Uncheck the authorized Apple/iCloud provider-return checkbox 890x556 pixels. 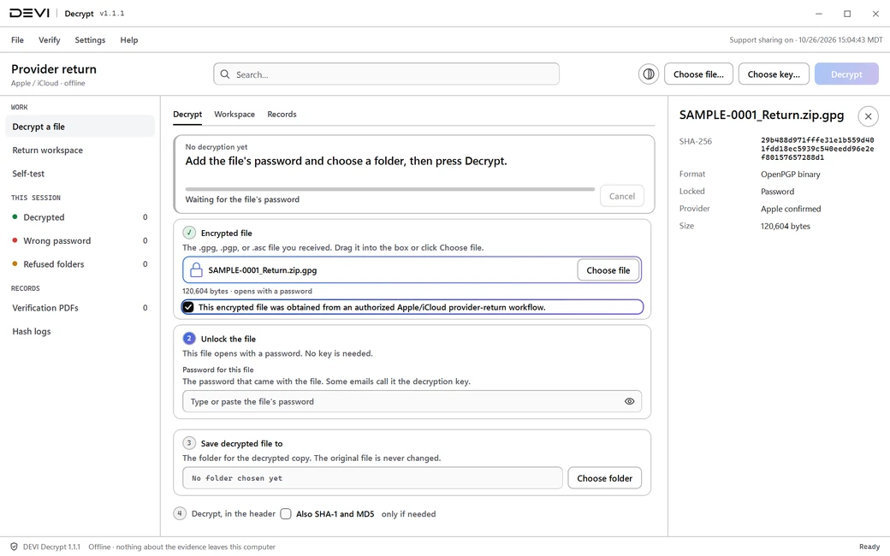click(x=188, y=307)
